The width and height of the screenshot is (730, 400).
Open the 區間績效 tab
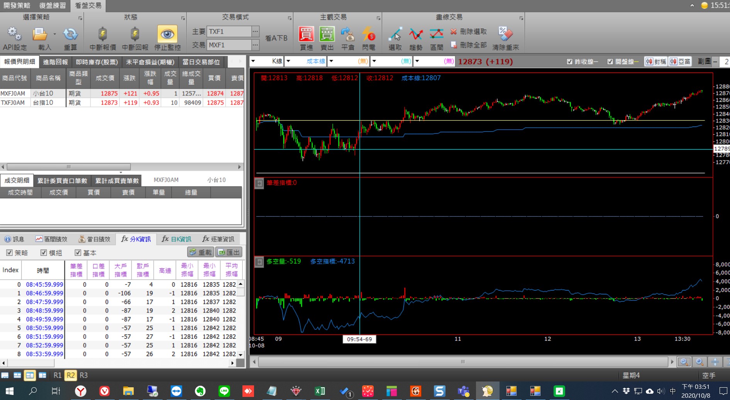52,239
